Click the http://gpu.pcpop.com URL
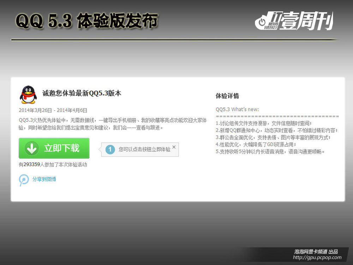Image resolution: width=353 pixels, height=265 pixels. click(317, 257)
